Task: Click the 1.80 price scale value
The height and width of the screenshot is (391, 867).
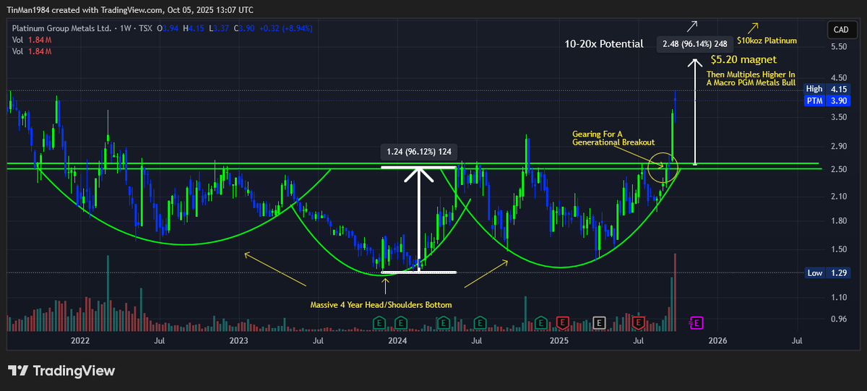Action: tap(839, 222)
